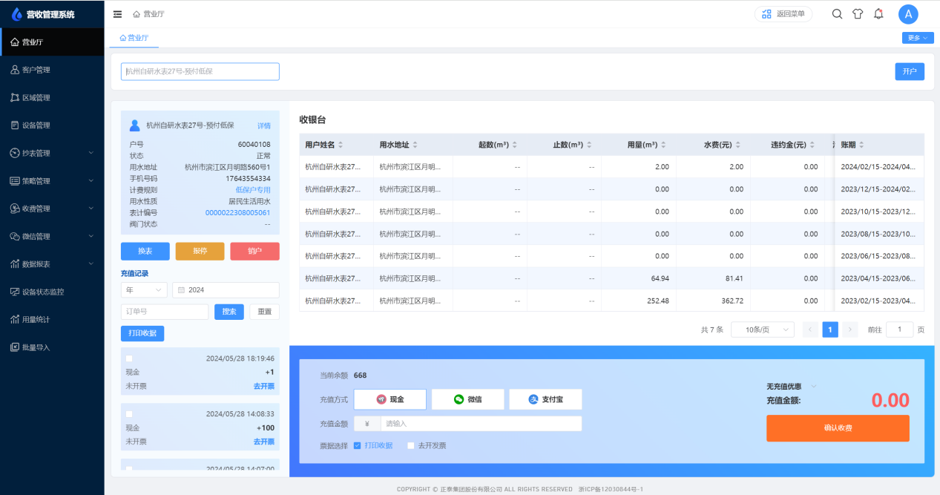Click the 订单号 input field
Screen dimensions: 940x495
[165, 312]
